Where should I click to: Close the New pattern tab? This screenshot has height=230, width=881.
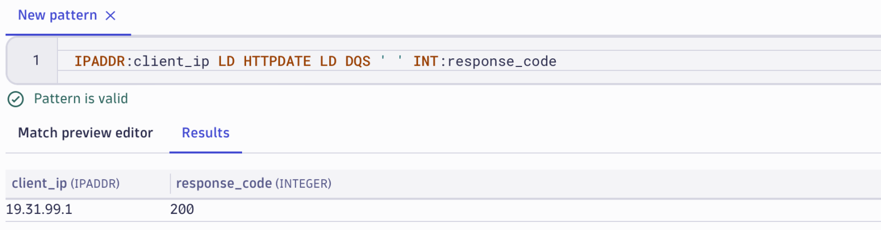[111, 16]
